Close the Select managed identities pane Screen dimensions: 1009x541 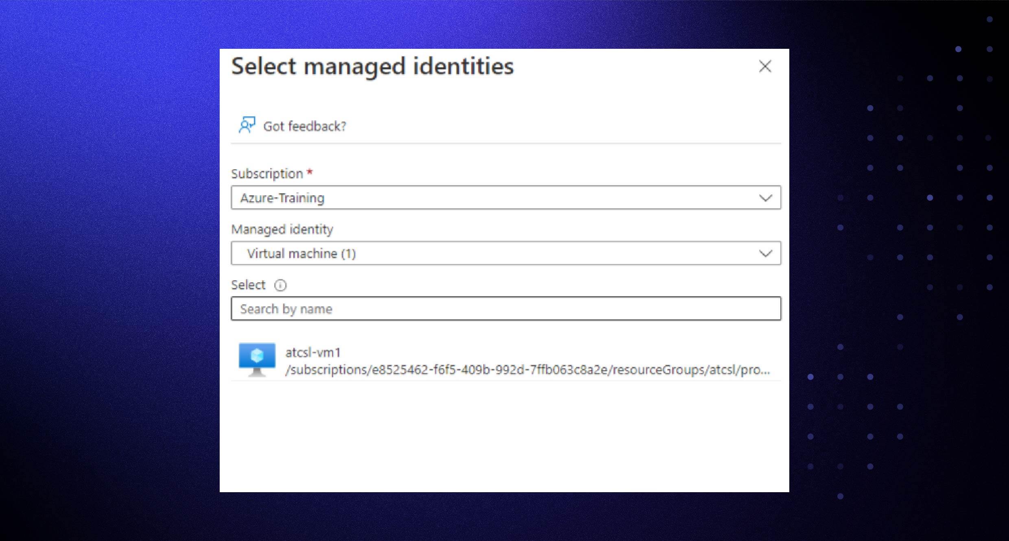pyautogui.click(x=765, y=67)
